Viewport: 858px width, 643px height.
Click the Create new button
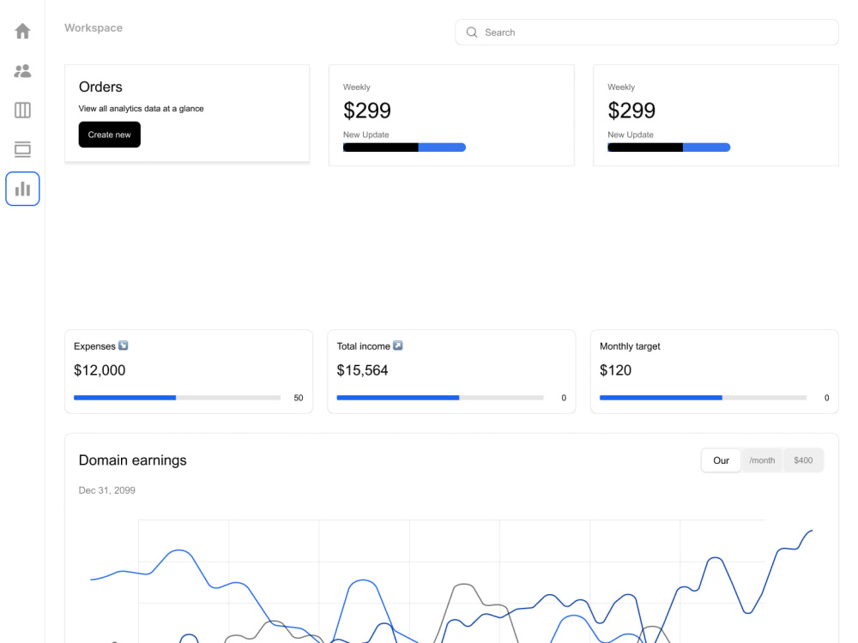coord(110,135)
